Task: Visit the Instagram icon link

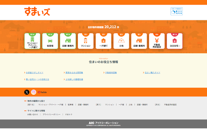Action: pyautogui.click(x=34, y=92)
